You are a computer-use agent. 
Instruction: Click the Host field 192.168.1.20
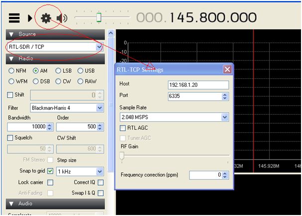pos(198,85)
